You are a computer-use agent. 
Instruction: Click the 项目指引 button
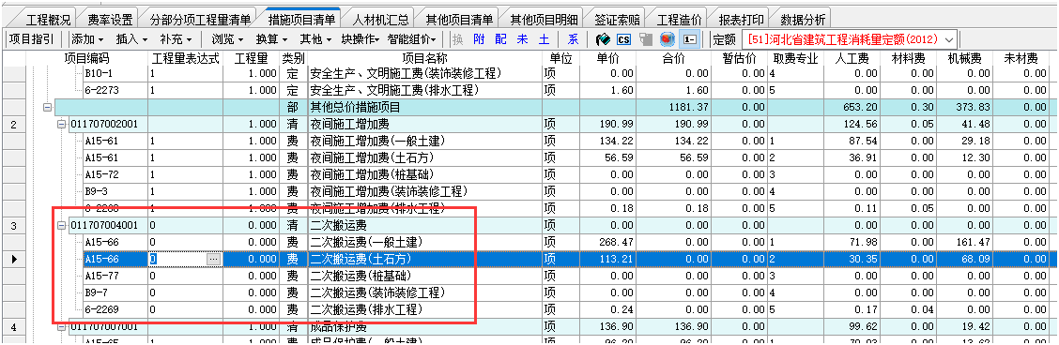point(31,39)
